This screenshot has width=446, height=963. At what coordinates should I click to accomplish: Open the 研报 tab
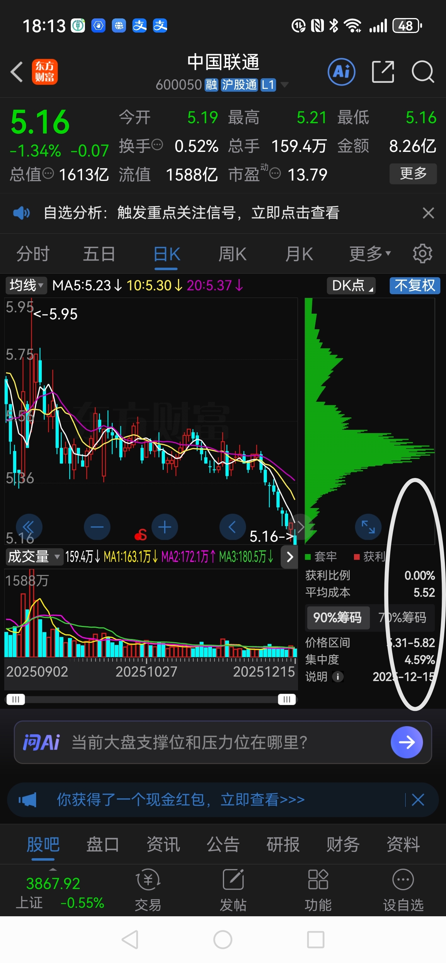coord(283,844)
